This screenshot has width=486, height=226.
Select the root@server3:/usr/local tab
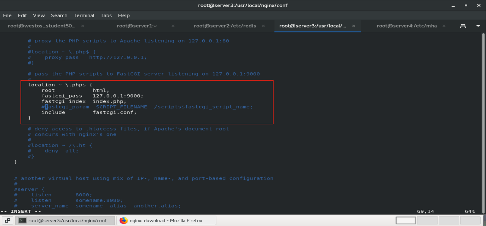click(x=313, y=26)
